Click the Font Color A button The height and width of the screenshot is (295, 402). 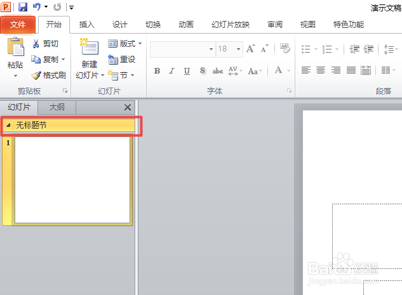[278, 70]
